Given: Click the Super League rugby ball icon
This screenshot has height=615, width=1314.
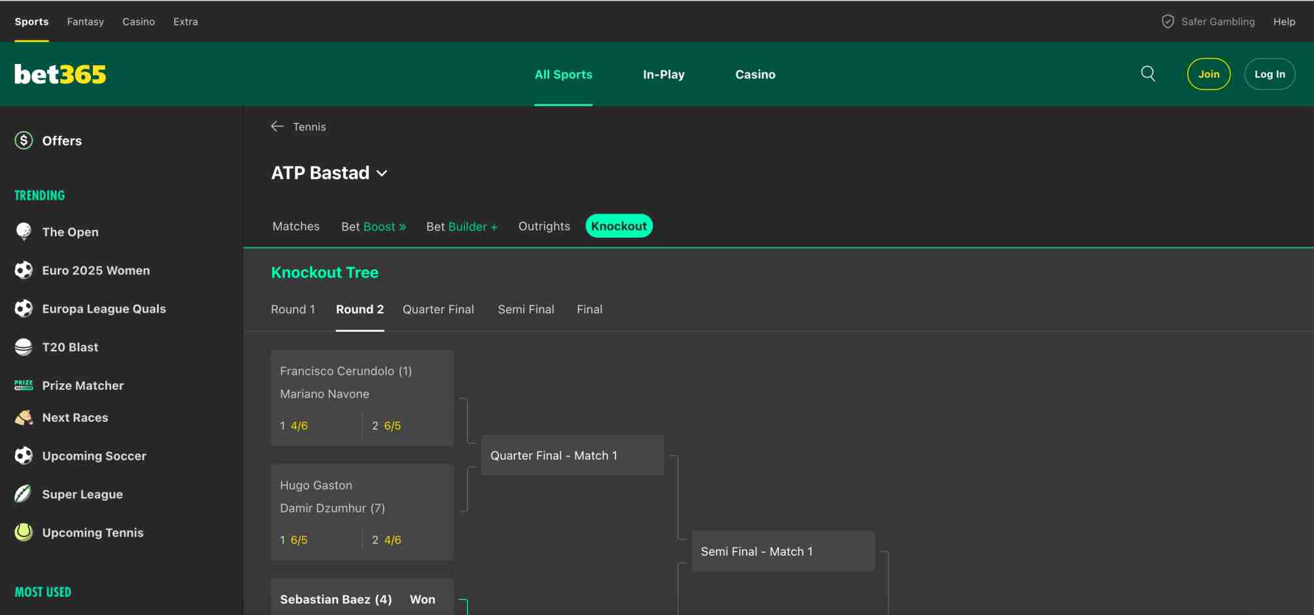Looking at the screenshot, I should click(24, 494).
